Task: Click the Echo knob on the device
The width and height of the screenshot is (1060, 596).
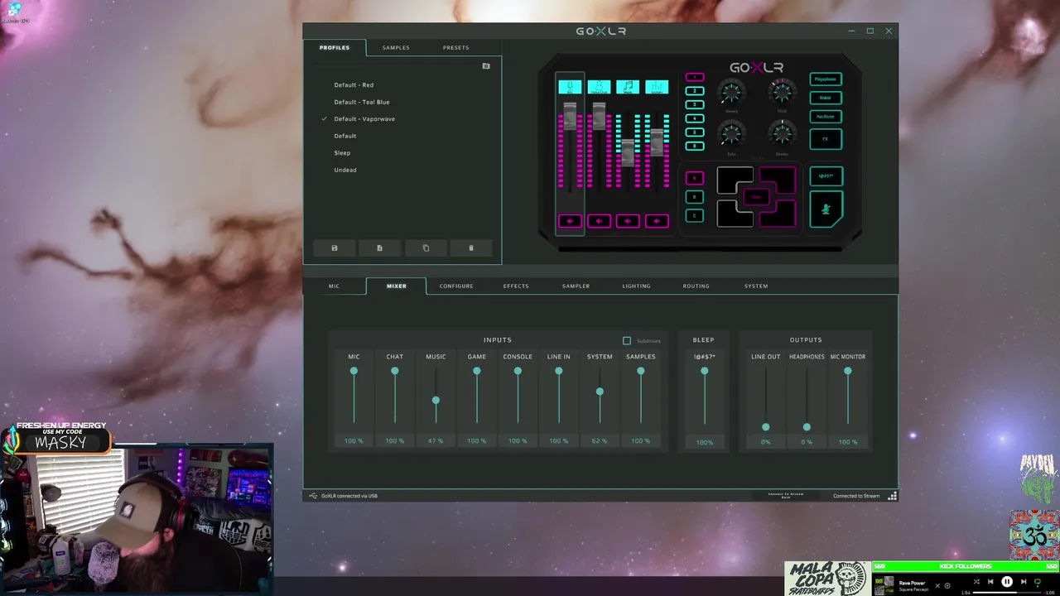Action: pyautogui.click(x=731, y=134)
